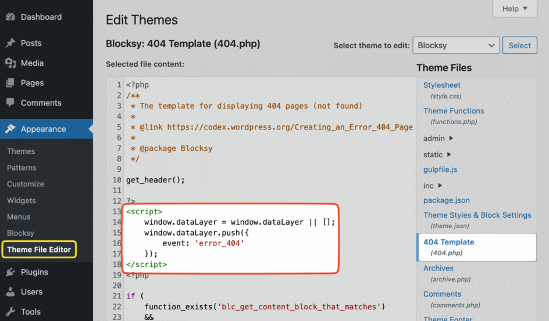Click the Comments speech bubble icon
The image size is (549, 321).
(10, 103)
